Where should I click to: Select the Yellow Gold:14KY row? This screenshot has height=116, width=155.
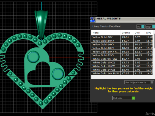click(122, 44)
